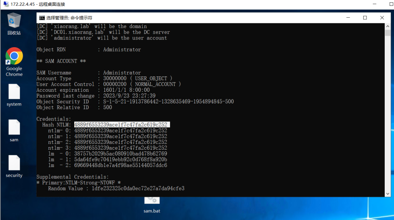
Task: Click the command prompt title bar text
Action: pos(69,18)
